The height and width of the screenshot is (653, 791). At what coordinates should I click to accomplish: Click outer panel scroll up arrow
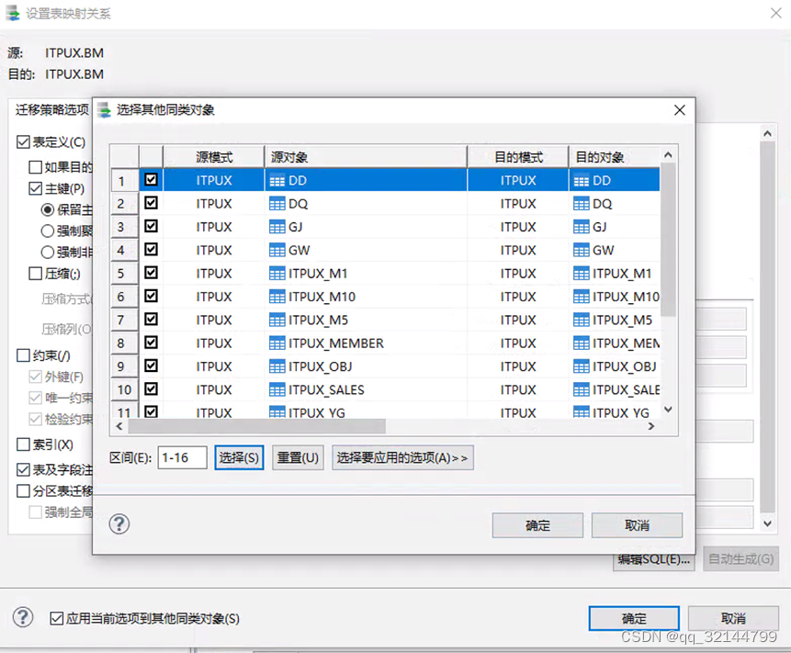click(x=767, y=133)
